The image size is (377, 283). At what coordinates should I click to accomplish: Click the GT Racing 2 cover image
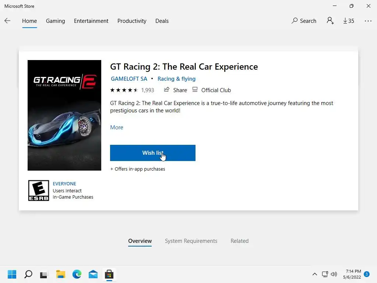pyautogui.click(x=64, y=115)
